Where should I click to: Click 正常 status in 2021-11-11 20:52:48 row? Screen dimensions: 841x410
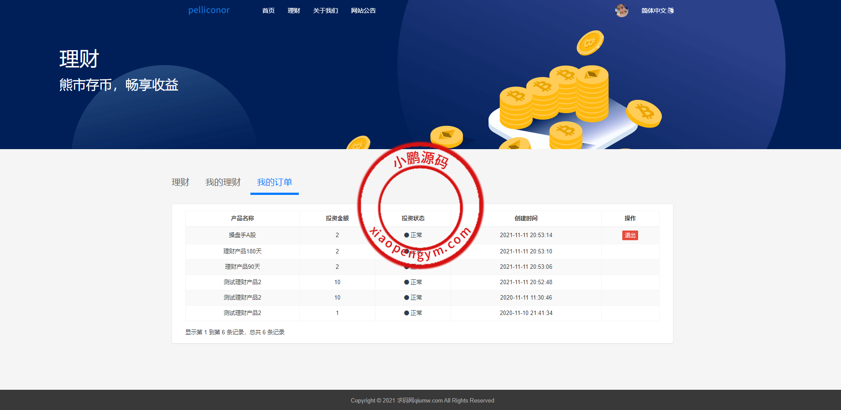413,282
